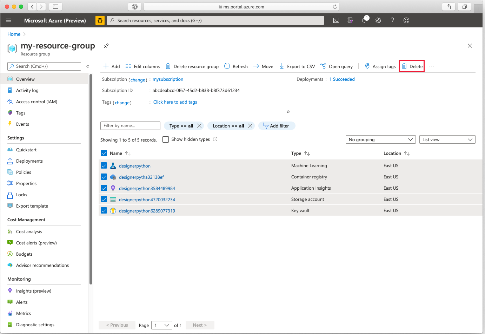Viewport: 485px width, 334px height.
Task: Click the sidebar vertical scrollbar
Action: pyautogui.click(x=91, y=179)
